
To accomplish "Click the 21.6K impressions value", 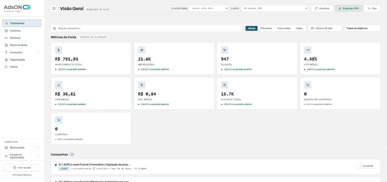I will [144, 59].
